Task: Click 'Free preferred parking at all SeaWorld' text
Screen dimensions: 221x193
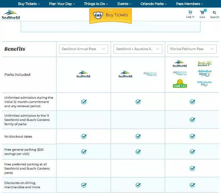Action: coord(27,168)
